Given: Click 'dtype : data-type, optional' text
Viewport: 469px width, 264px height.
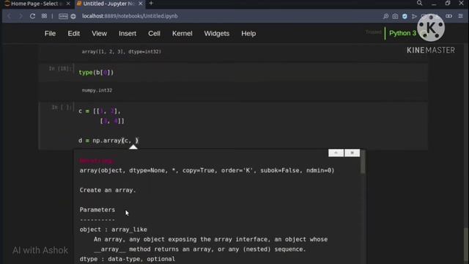Looking at the screenshot, I should click(x=128, y=259).
